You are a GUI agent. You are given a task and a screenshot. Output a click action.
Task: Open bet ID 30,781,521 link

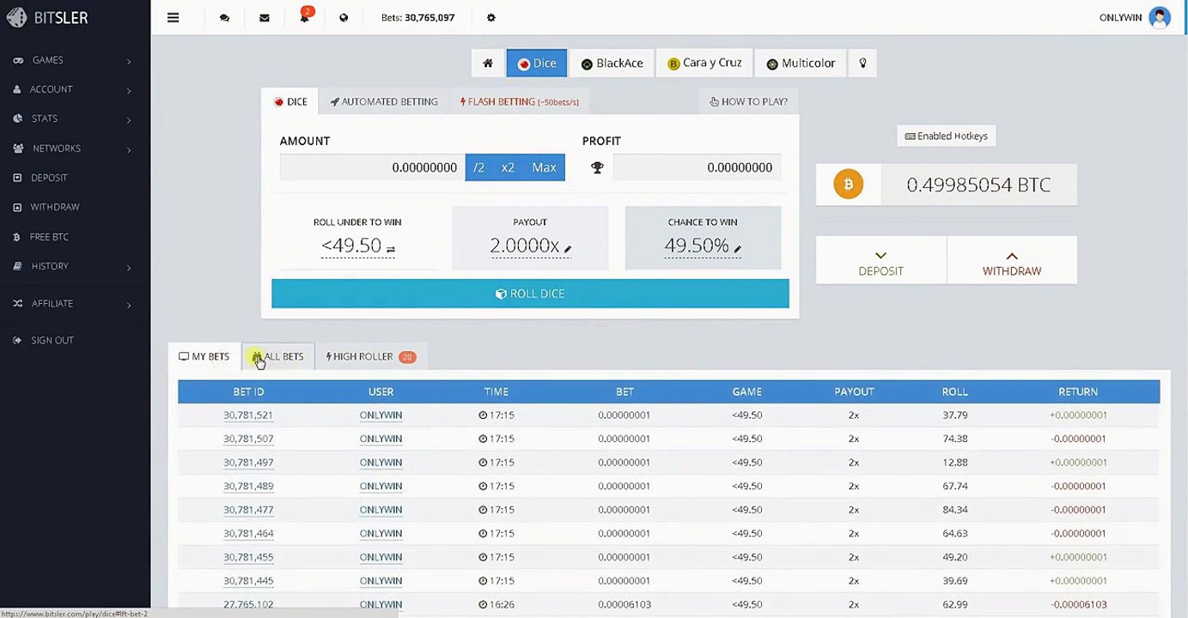(248, 415)
